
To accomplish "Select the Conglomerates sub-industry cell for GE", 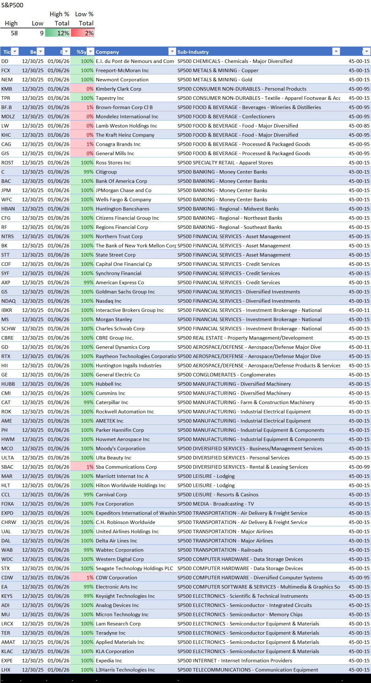I will pos(258,375).
